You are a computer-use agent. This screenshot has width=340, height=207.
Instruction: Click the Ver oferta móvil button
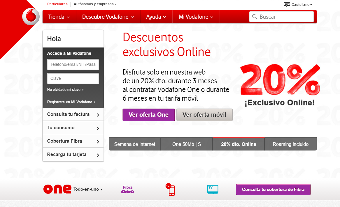tap(204, 115)
